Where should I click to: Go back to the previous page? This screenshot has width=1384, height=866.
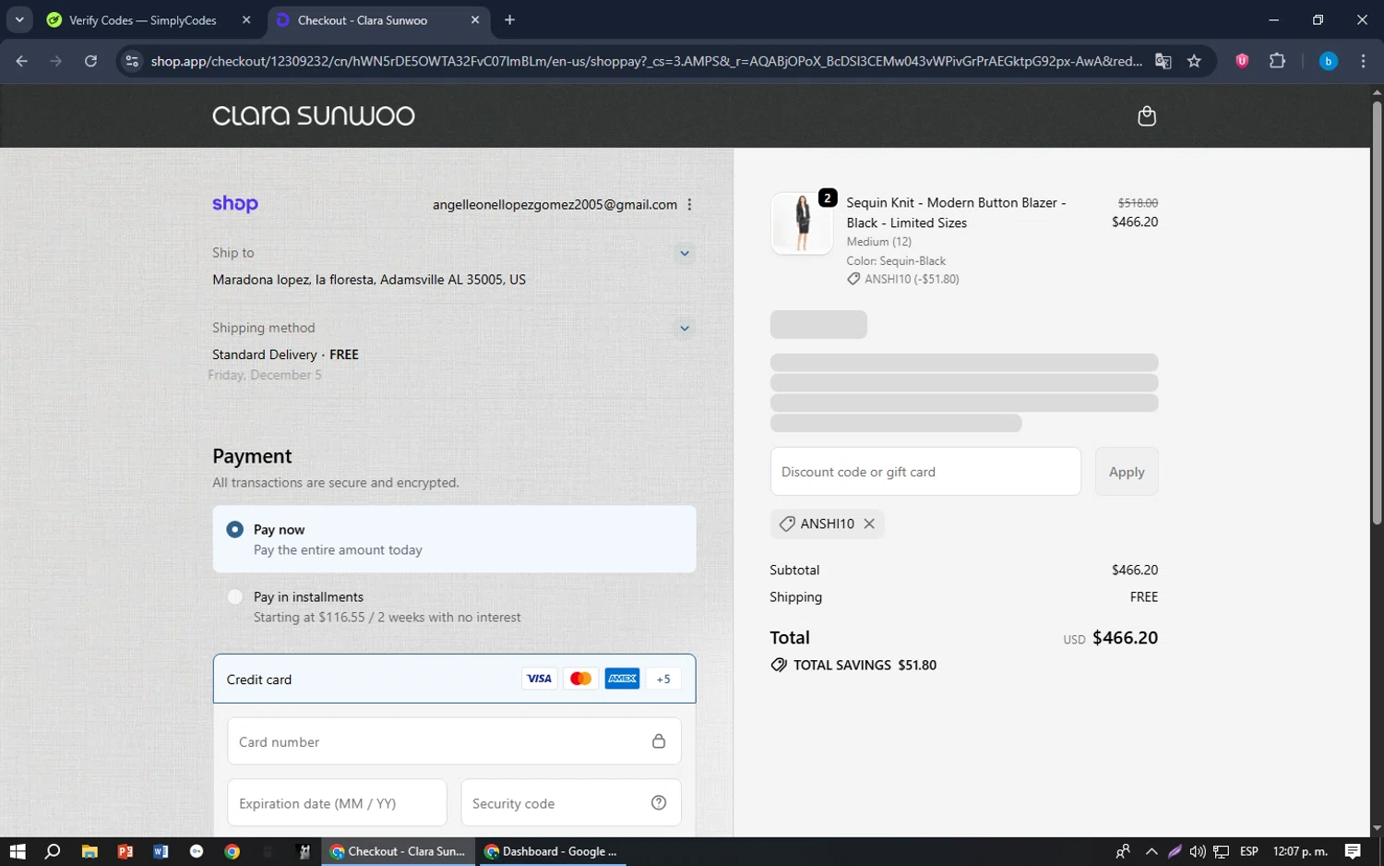click(x=22, y=61)
